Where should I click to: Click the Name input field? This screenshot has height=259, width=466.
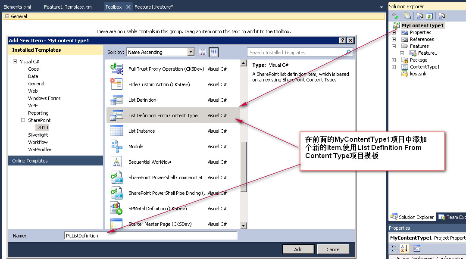tap(151, 236)
